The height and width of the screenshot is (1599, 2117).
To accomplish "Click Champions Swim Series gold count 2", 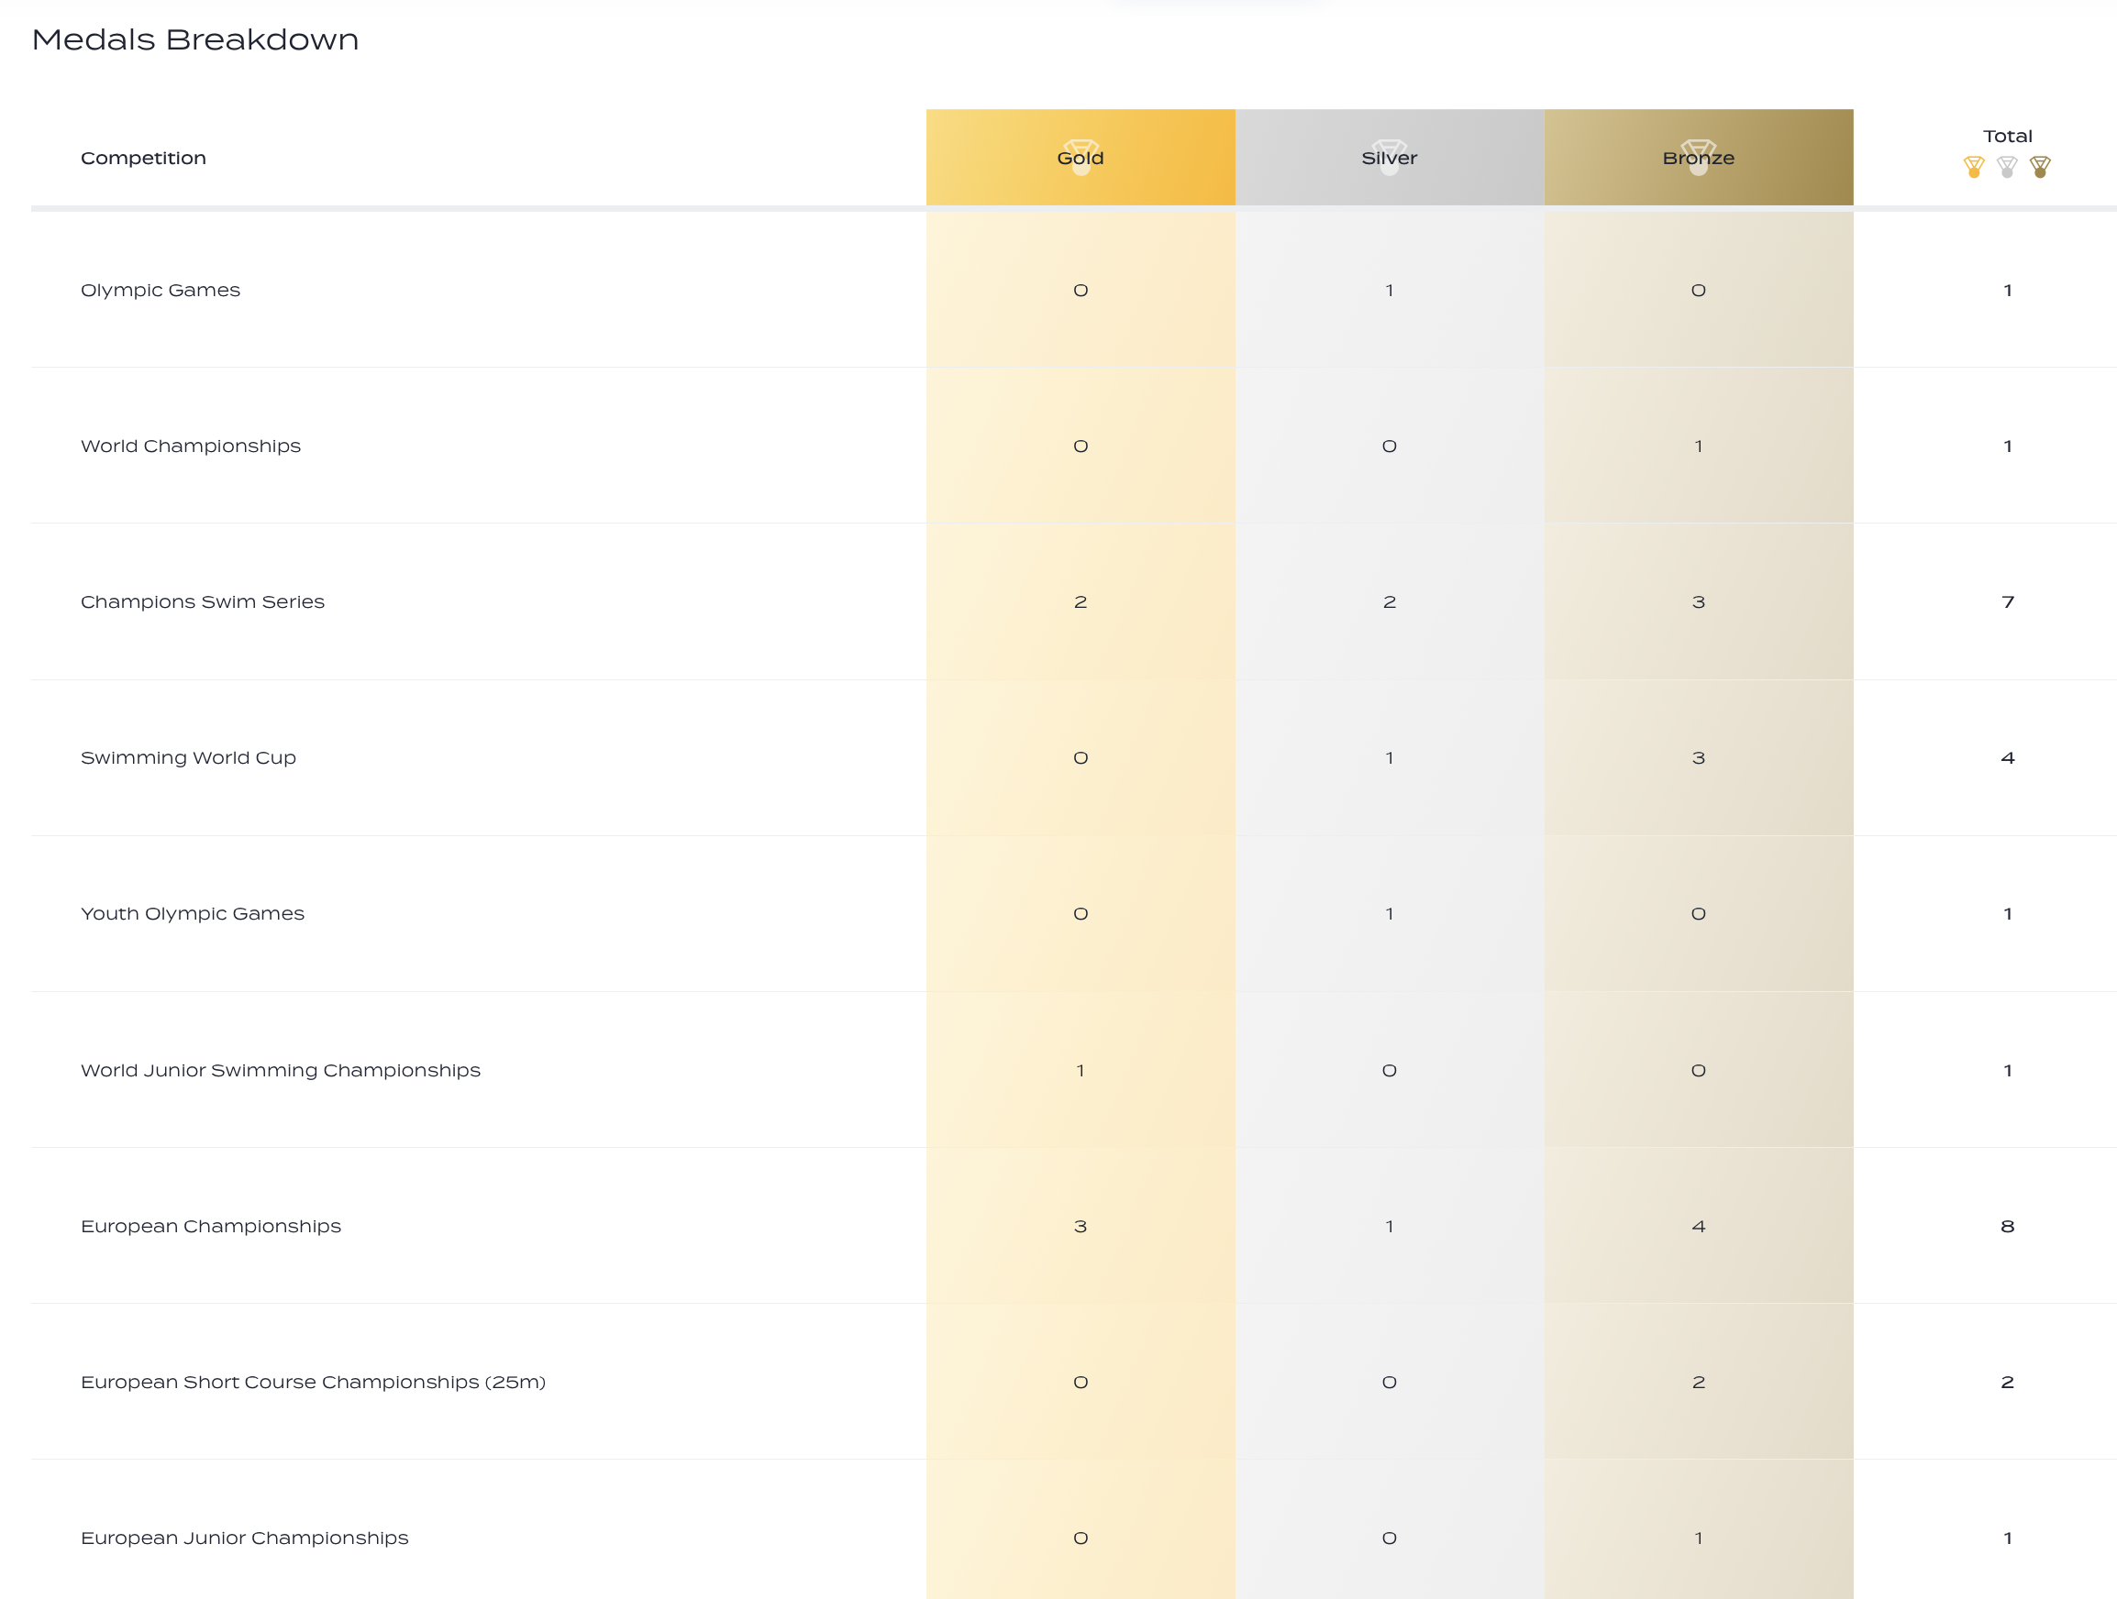I will pos(1081,601).
